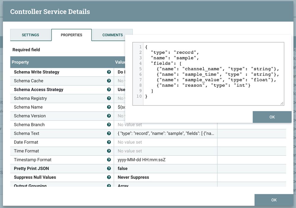Click help icon next to Schema Write Strategy
Viewport: 296px width, 208px height.
tap(109, 72)
